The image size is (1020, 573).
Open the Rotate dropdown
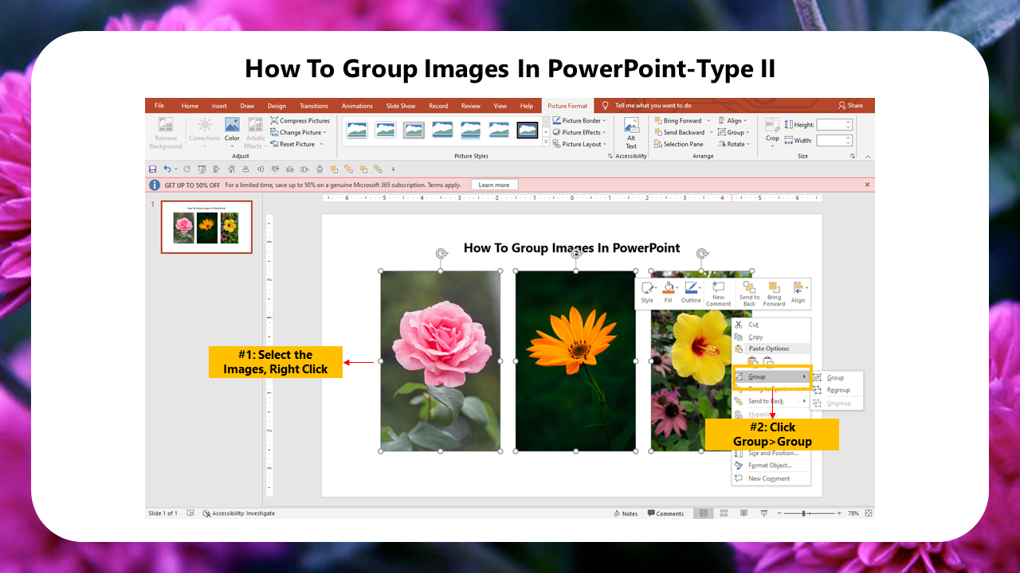coord(734,144)
